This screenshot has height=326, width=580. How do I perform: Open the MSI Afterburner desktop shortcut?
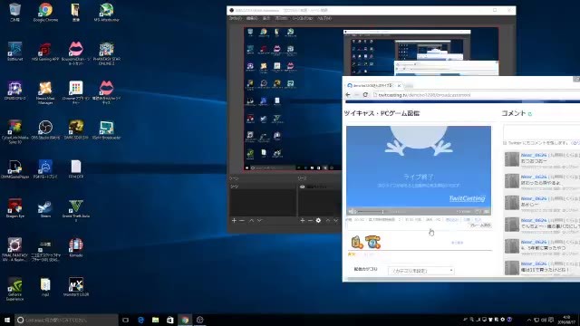coord(106,12)
